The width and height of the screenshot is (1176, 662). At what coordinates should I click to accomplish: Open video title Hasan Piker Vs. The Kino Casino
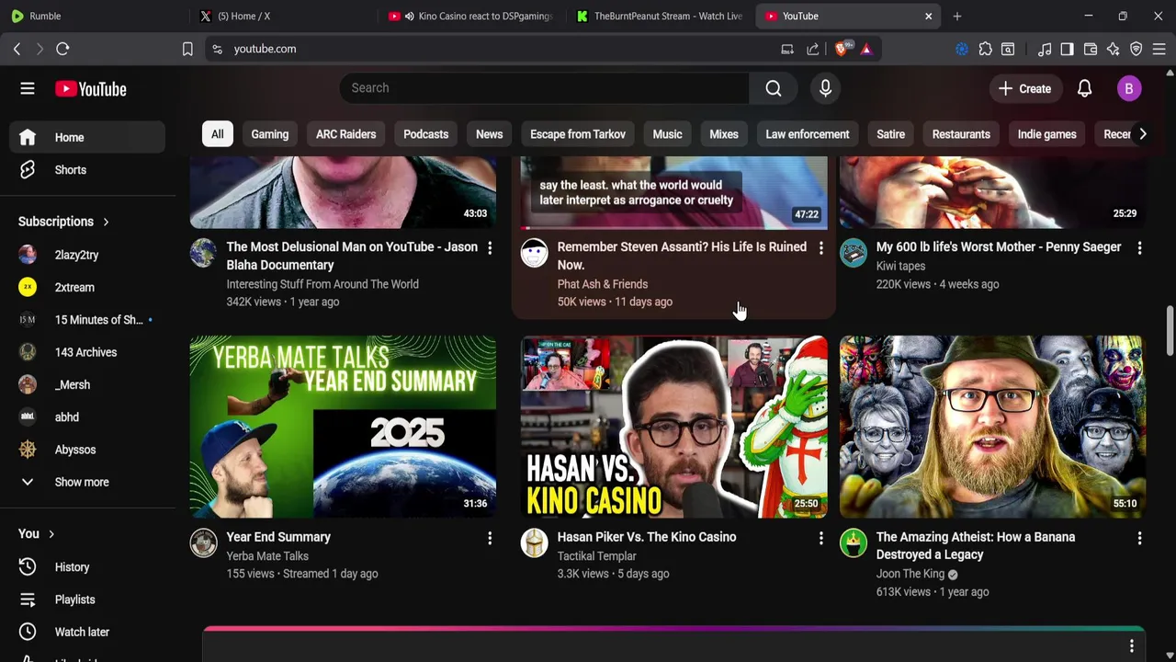pos(647,537)
